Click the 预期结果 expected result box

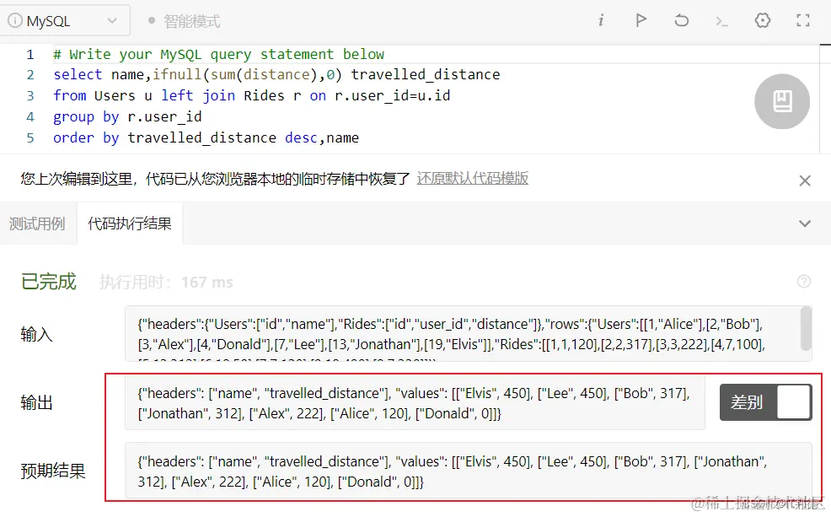click(468, 471)
